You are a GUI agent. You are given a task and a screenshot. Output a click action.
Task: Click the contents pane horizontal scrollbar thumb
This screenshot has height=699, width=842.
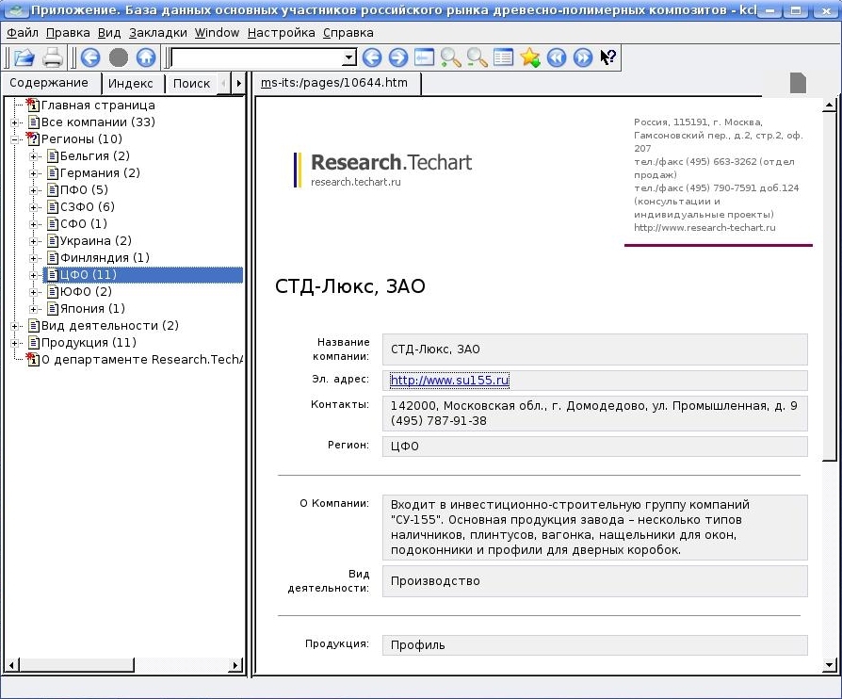(x=77, y=665)
